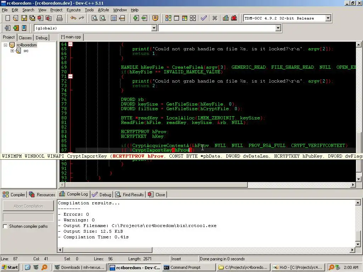
Task: Open Find using magnifier icon
Action: click(94, 18)
